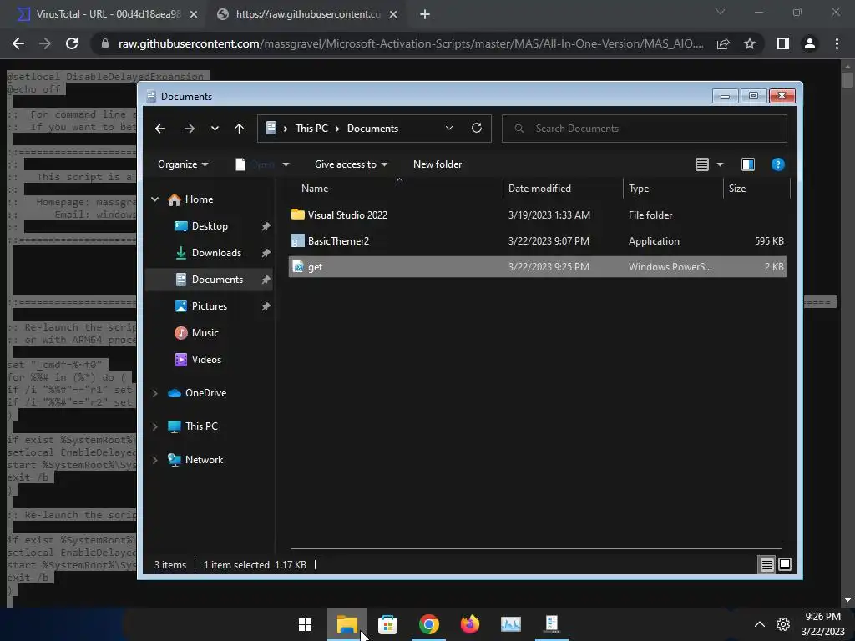Bookmark this page star icon
The width and height of the screenshot is (855, 641).
coord(750,43)
